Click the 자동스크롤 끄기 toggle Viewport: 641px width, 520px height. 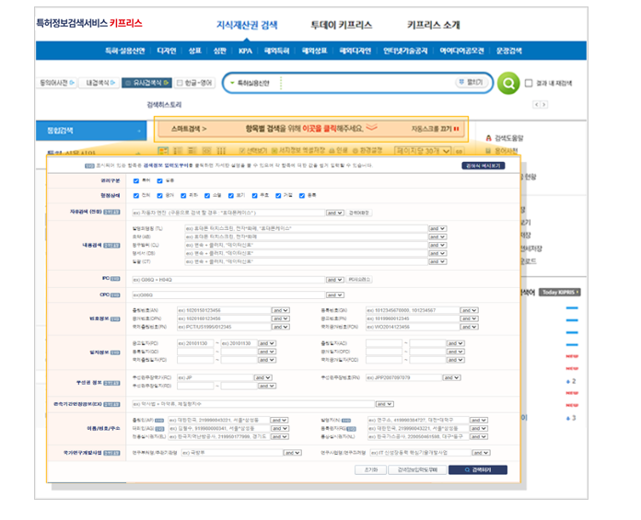(436, 130)
